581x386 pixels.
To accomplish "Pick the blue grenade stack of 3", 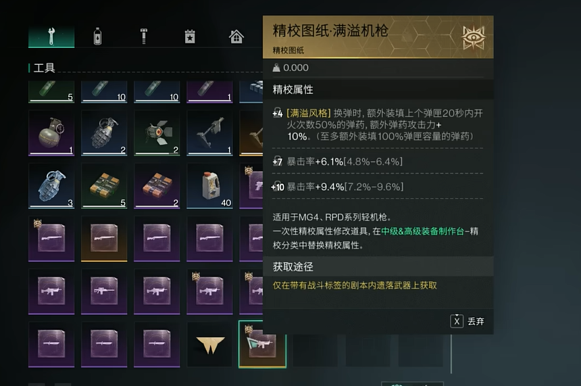I will pyautogui.click(x=51, y=186).
